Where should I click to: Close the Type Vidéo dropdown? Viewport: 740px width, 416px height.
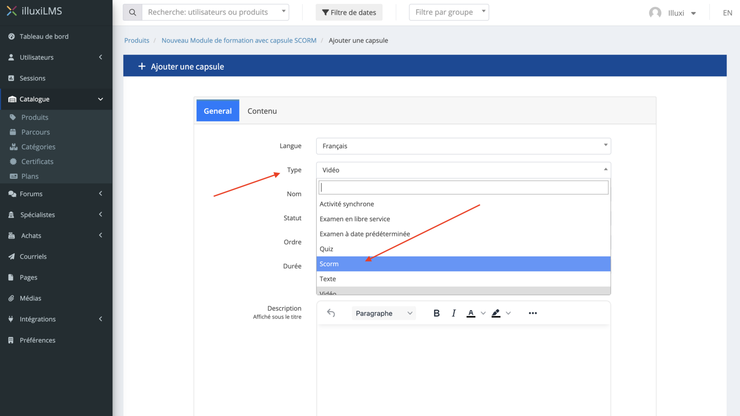[x=463, y=170]
